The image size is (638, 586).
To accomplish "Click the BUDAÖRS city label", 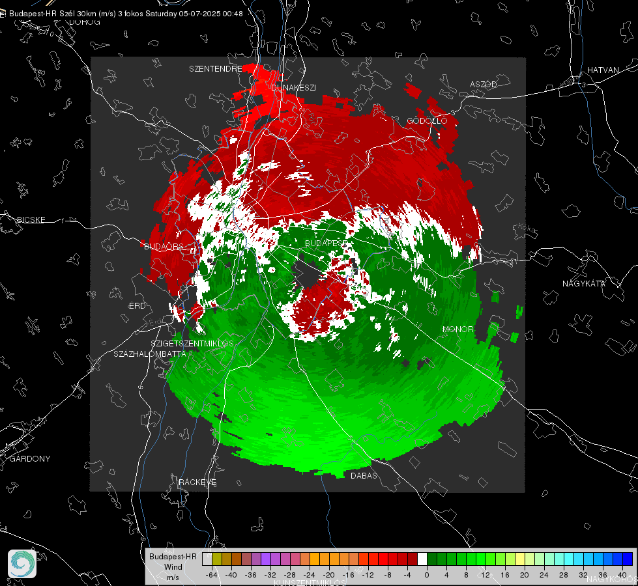I will tap(164, 246).
